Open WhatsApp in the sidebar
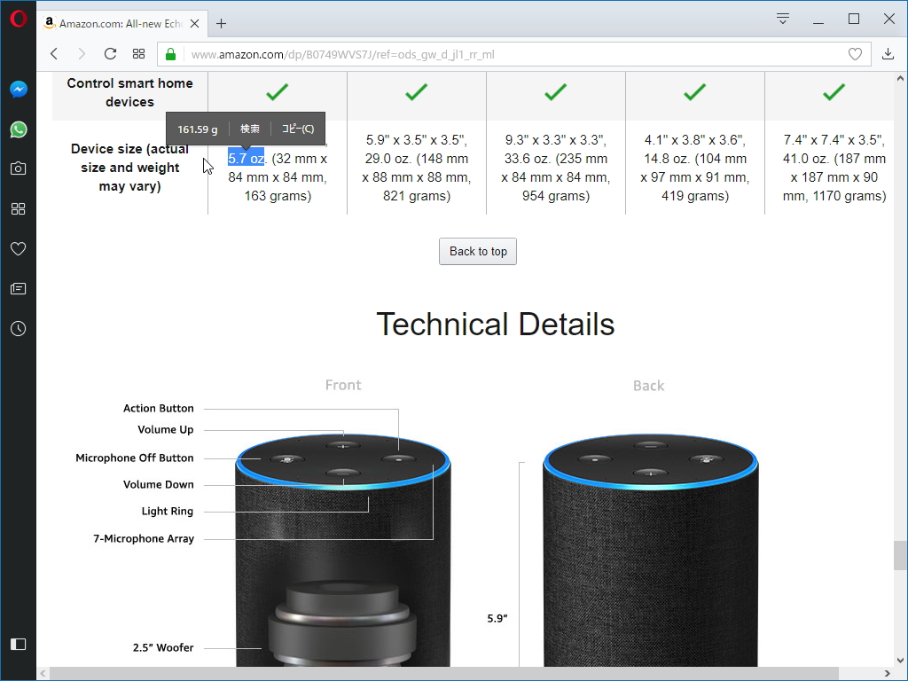Screen dimensions: 908x681 click(18, 129)
